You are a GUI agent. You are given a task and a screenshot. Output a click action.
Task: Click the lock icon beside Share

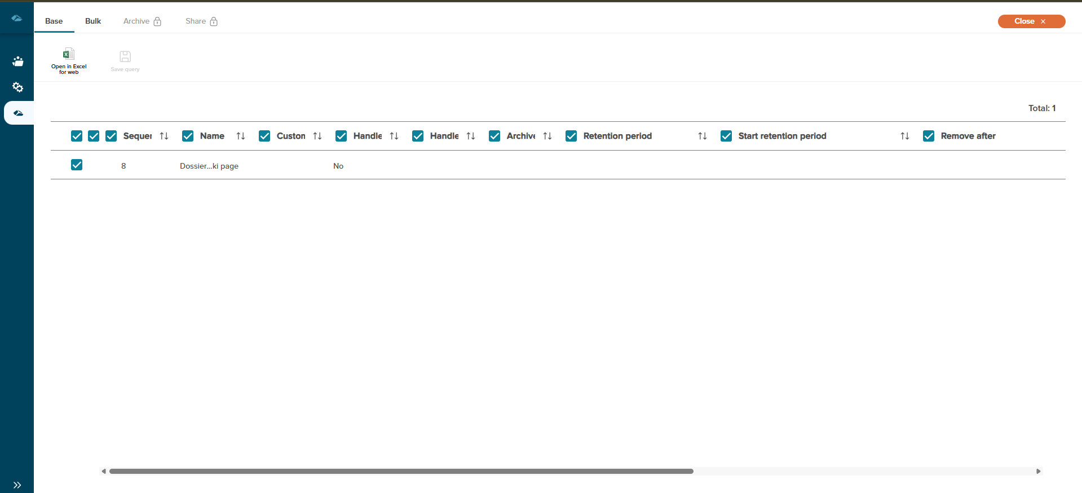point(214,21)
